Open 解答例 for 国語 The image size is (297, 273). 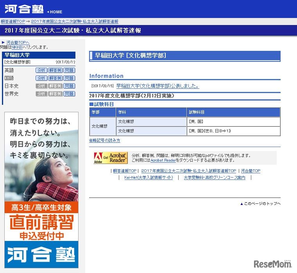tap(55, 78)
